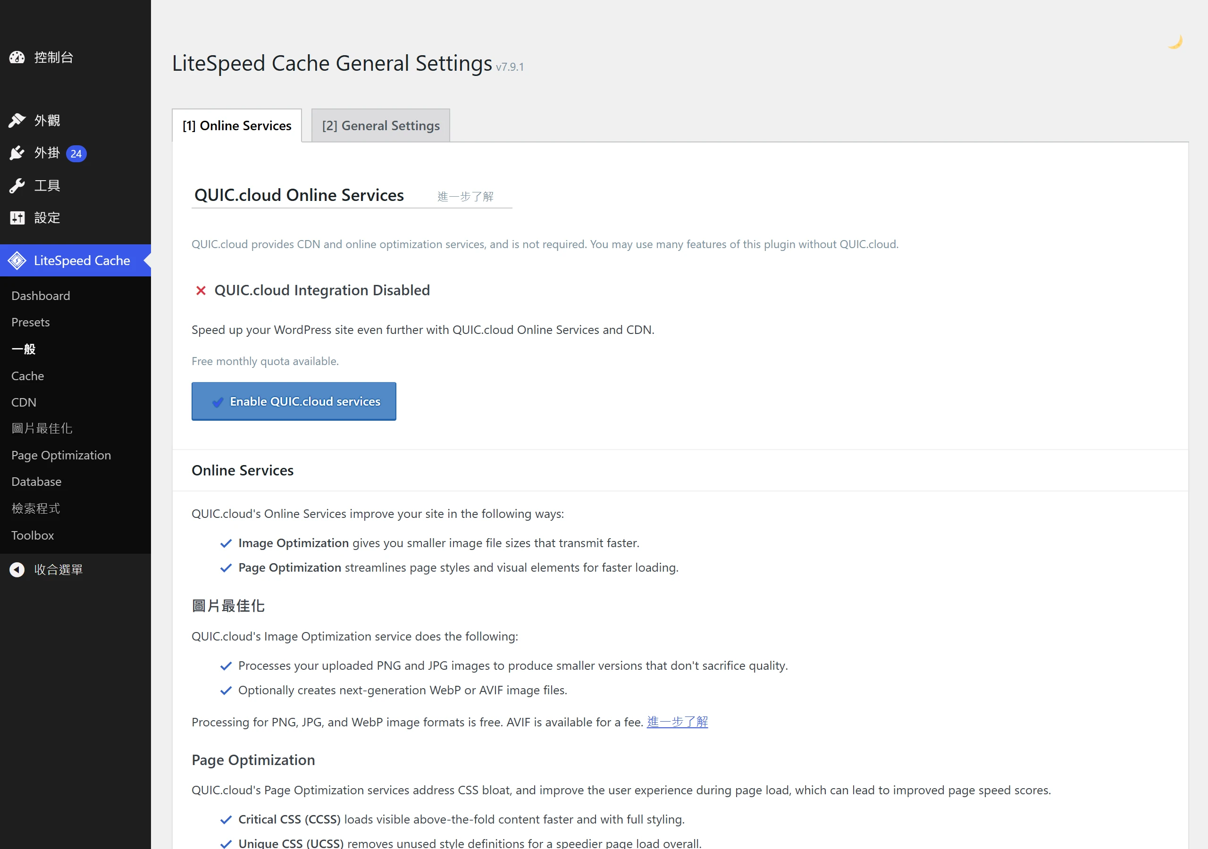Image resolution: width=1208 pixels, height=849 pixels.
Task: Go to the Presets submenu item
Action: (31, 322)
